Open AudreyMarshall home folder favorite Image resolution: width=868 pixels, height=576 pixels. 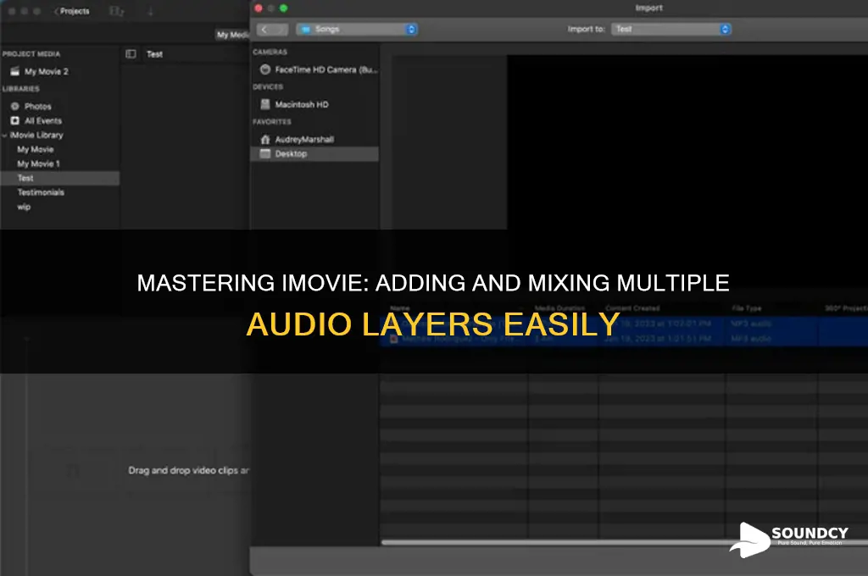(304, 140)
